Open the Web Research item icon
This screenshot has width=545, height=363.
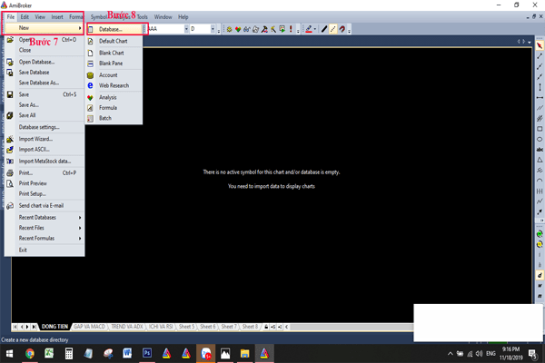pos(90,85)
